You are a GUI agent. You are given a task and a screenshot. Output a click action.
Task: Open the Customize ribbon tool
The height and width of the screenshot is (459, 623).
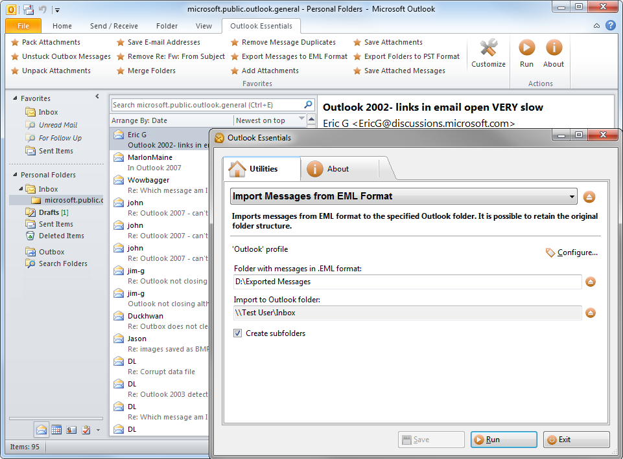point(488,54)
